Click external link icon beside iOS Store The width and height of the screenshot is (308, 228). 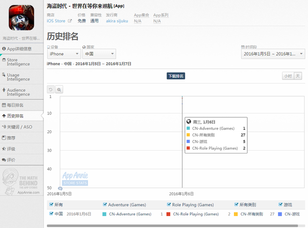(x=70, y=21)
